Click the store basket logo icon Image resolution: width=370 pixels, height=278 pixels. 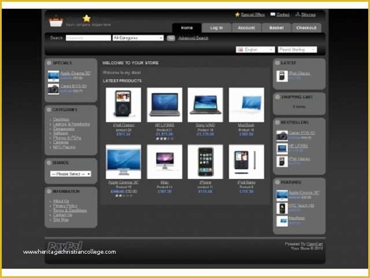(56, 21)
